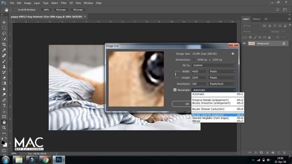Open the Width units Pixels dropdown

pyautogui.click(x=222, y=72)
